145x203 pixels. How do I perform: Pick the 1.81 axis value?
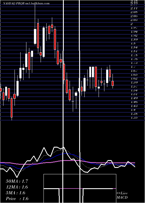pyautogui.click(x=134, y=51)
